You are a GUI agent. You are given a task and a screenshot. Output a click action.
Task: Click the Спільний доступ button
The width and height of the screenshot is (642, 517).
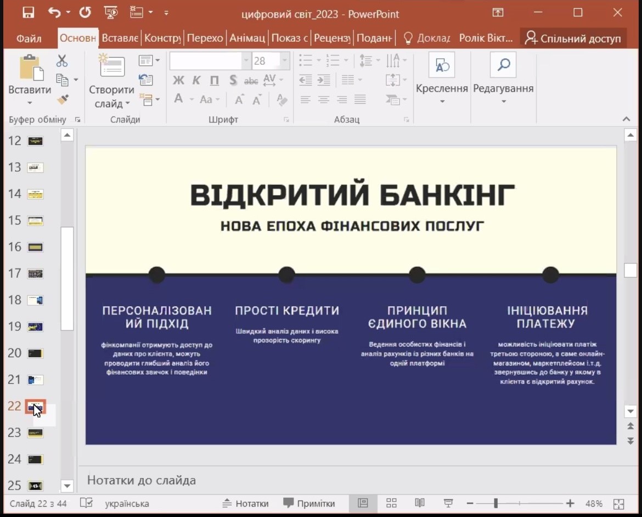tap(573, 38)
